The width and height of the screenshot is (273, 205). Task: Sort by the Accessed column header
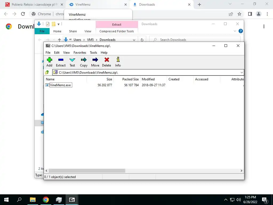coord(207,79)
